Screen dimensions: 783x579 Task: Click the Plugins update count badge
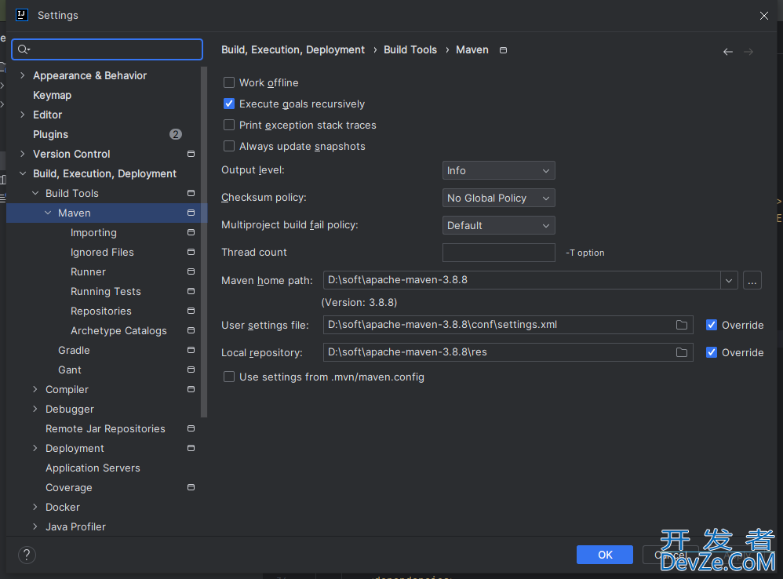point(175,134)
